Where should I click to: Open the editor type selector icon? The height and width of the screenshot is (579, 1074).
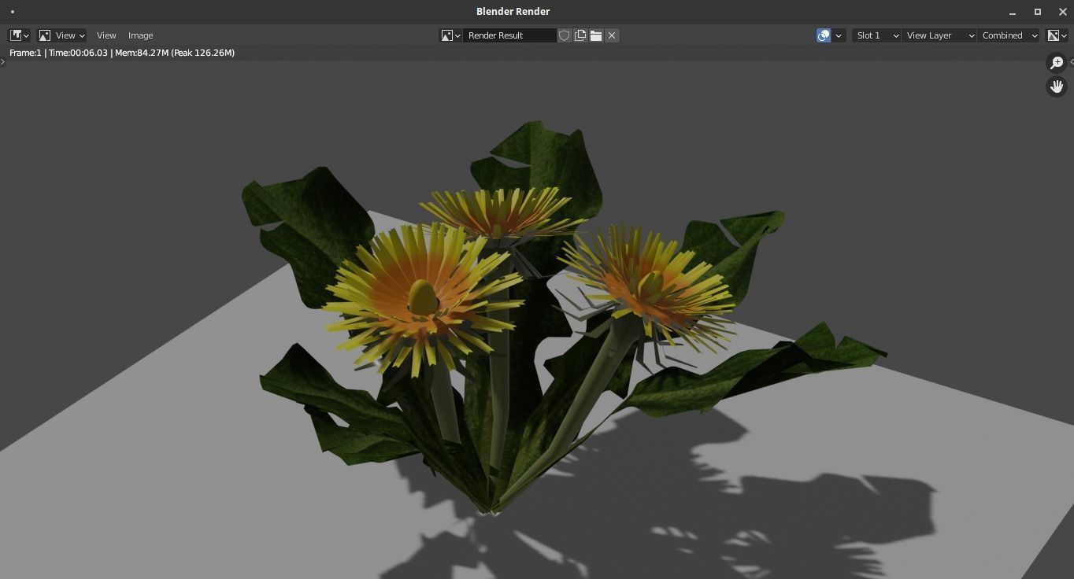[17, 35]
